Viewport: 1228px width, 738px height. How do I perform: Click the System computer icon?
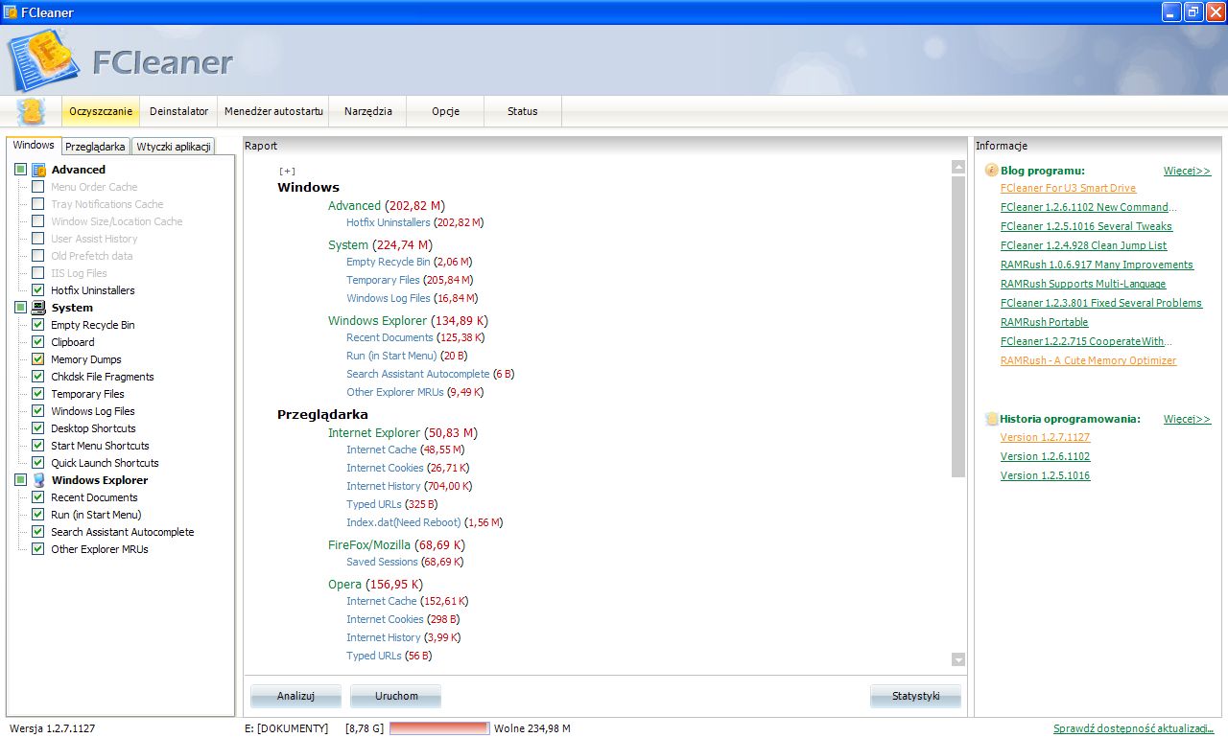coord(38,308)
